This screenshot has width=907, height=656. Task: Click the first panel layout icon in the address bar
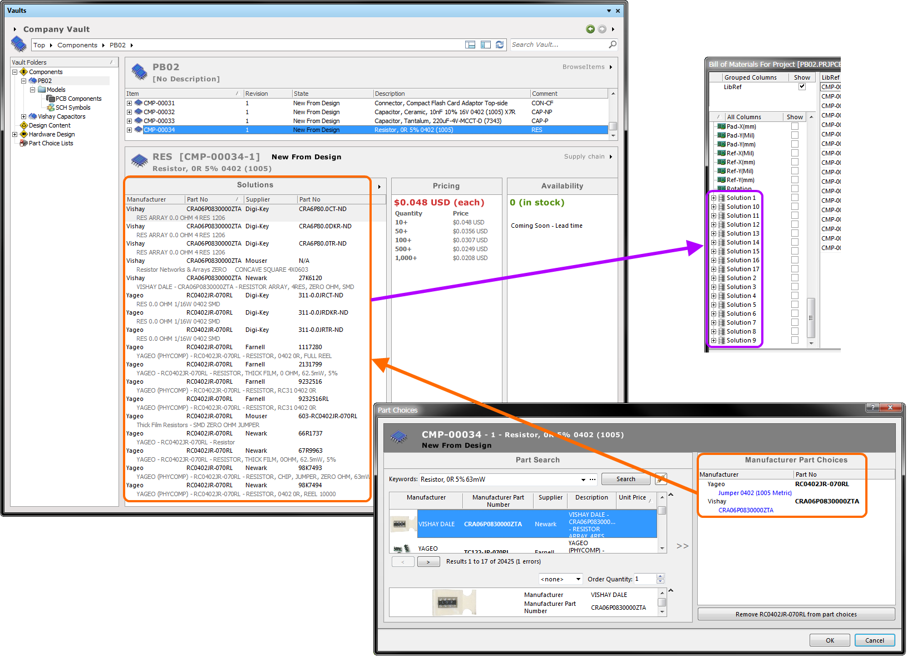(470, 45)
